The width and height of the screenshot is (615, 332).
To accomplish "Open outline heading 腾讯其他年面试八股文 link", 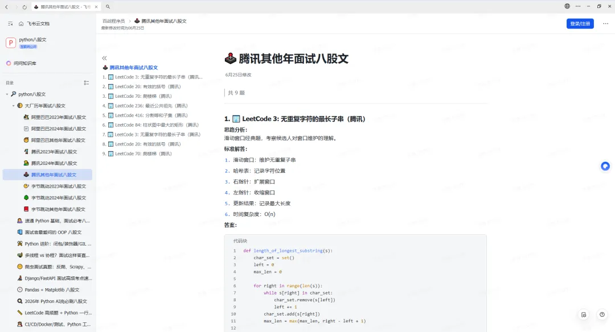I will pyautogui.click(x=133, y=67).
